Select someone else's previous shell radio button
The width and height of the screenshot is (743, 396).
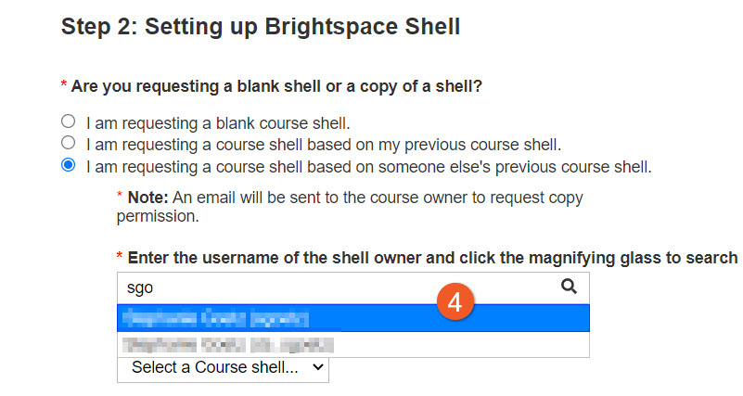click(69, 165)
